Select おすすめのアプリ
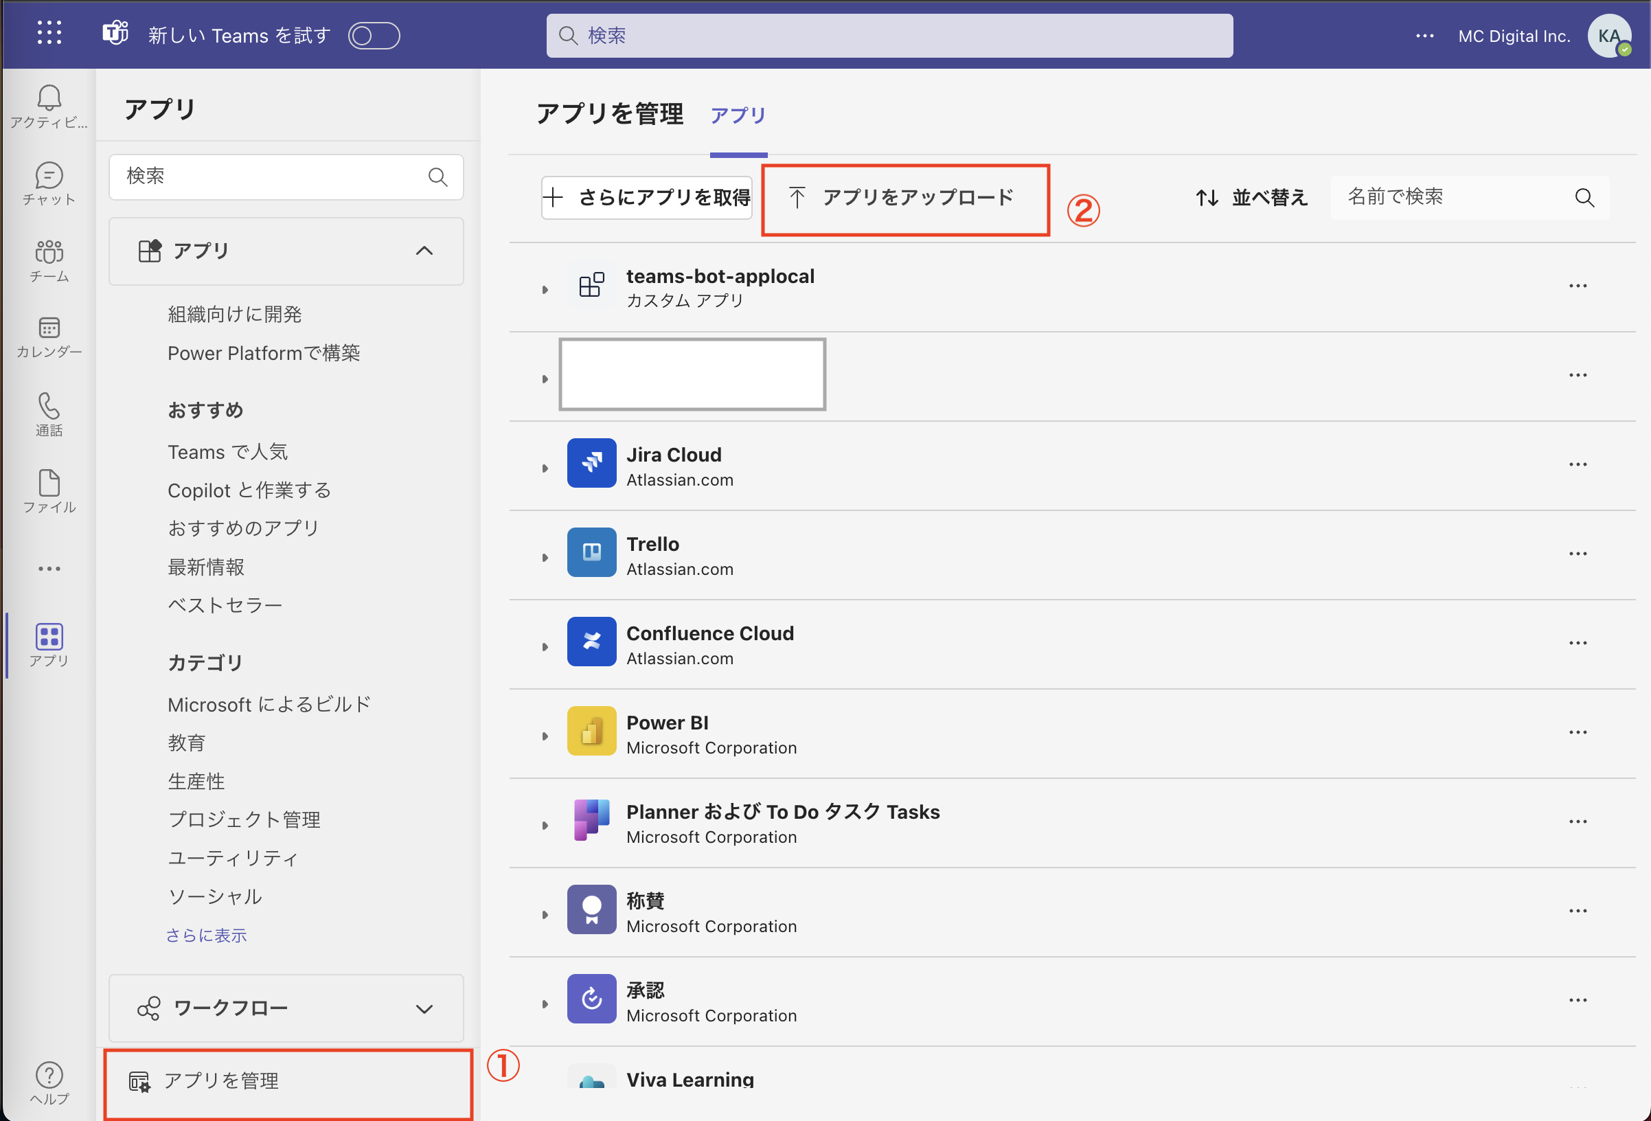The height and width of the screenshot is (1121, 1651). pos(244,528)
